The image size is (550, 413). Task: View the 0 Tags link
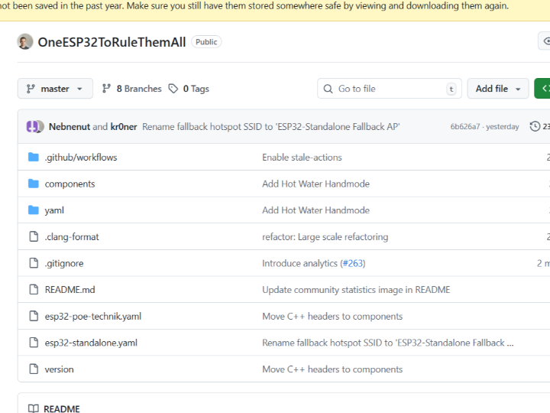(x=189, y=89)
